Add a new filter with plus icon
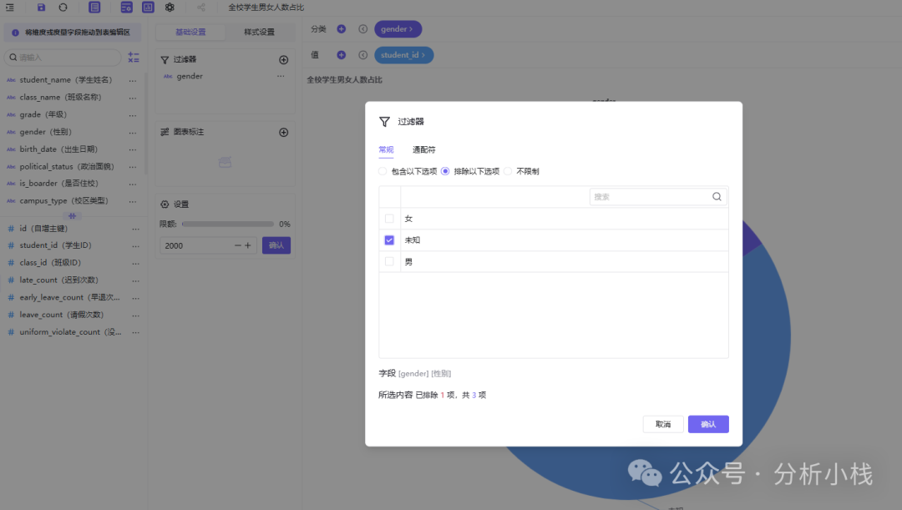The image size is (902, 510). point(284,60)
